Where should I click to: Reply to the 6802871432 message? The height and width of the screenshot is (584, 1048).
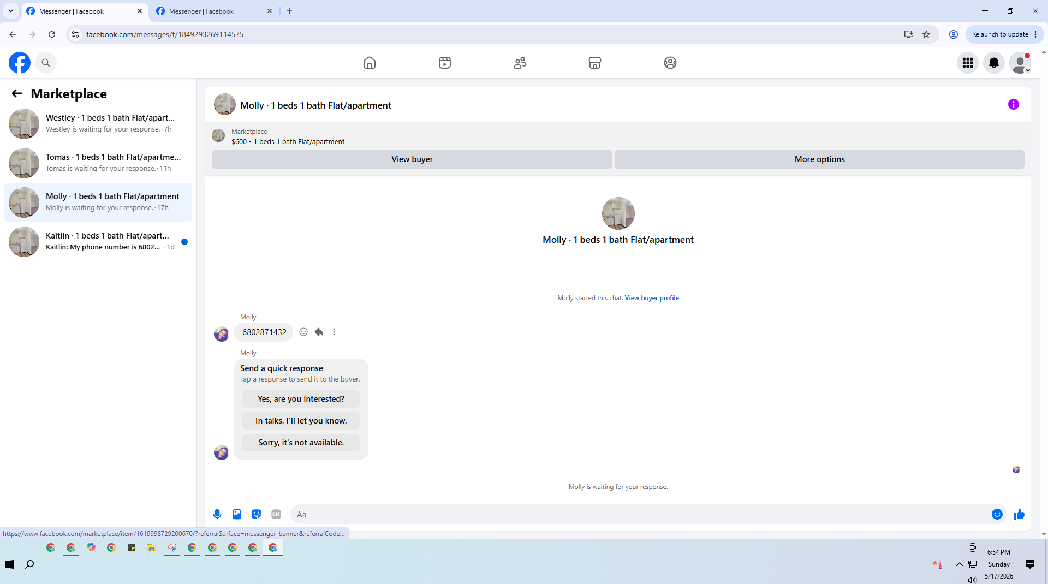(x=319, y=332)
